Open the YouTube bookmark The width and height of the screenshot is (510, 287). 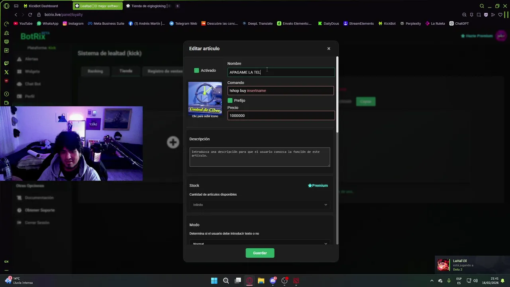(x=23, y=24)
